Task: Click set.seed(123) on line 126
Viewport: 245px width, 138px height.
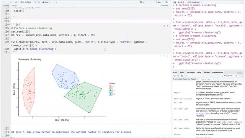Action: (20, 31)
